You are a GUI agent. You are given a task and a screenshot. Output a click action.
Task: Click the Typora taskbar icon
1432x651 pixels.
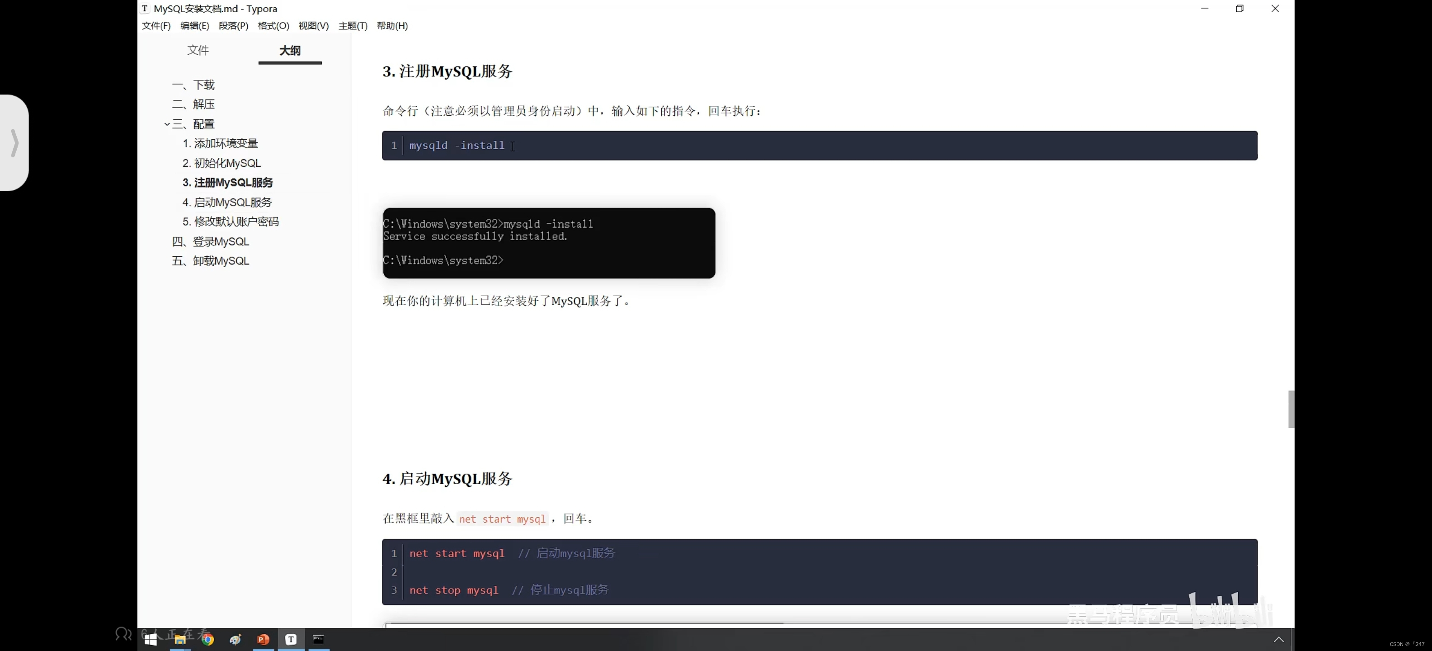[291, 639]
